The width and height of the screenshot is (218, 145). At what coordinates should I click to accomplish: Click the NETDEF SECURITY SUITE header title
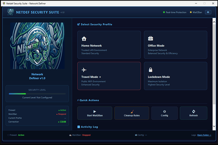tap(38, 12)
